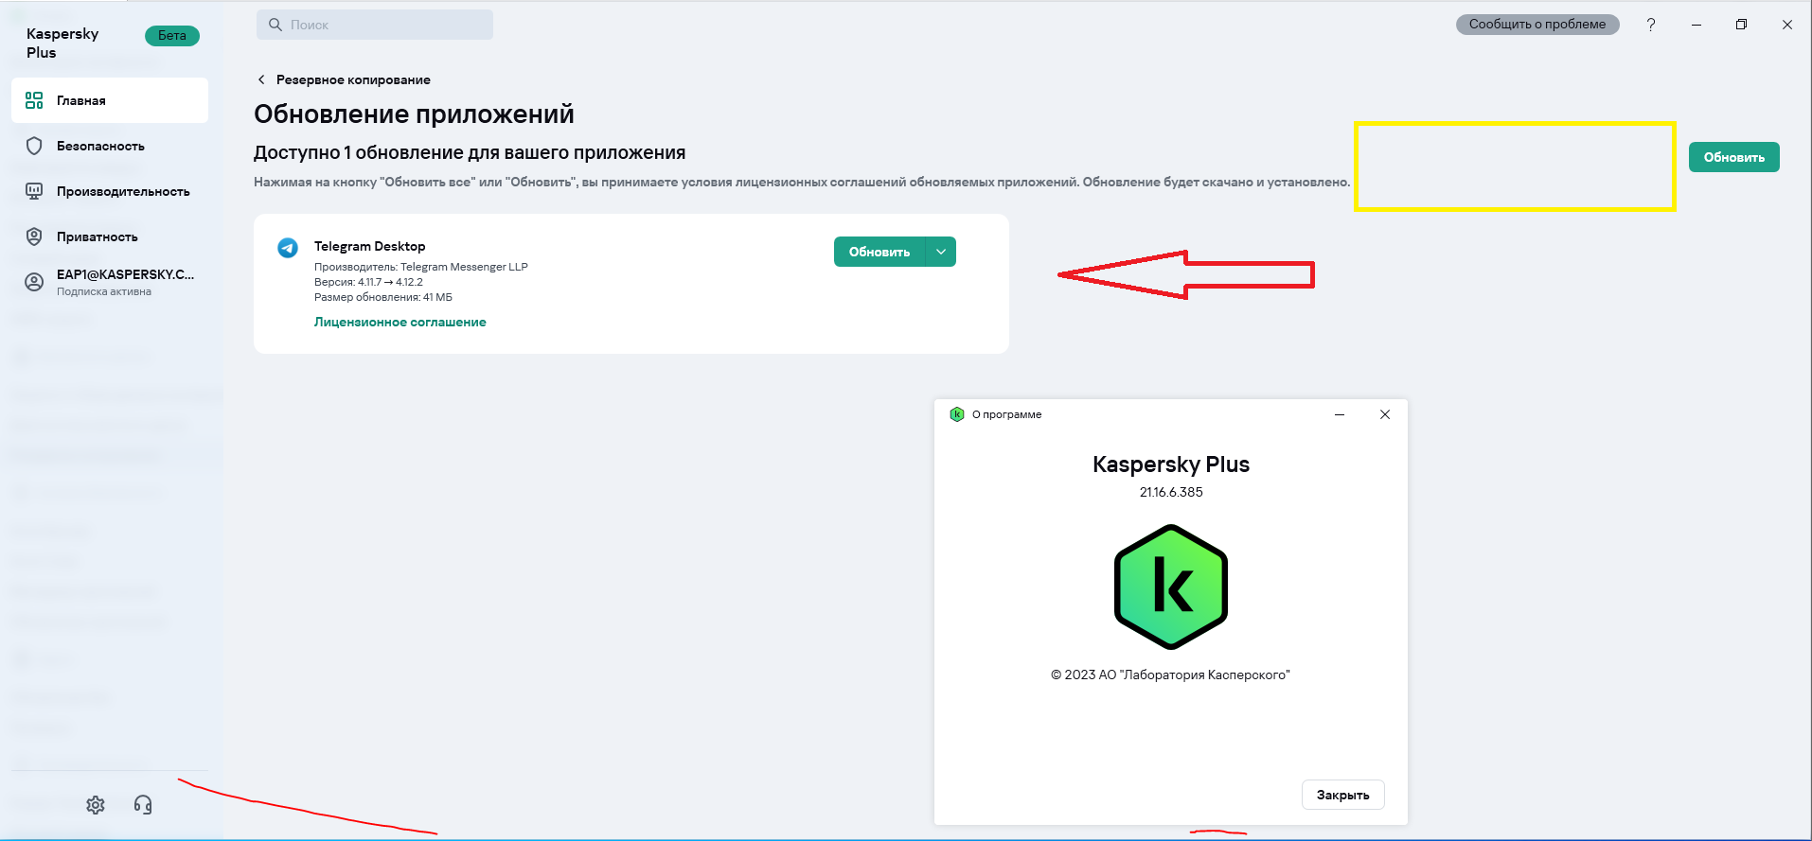Click the Размер обновления: 41 МБ text
The width and height of the screenshot is (1812, 841).
(383, 297)
